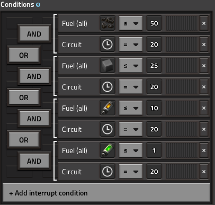Toggle the bottom AND comparator button
Screen dimensions: 215x205
point(34,161)
